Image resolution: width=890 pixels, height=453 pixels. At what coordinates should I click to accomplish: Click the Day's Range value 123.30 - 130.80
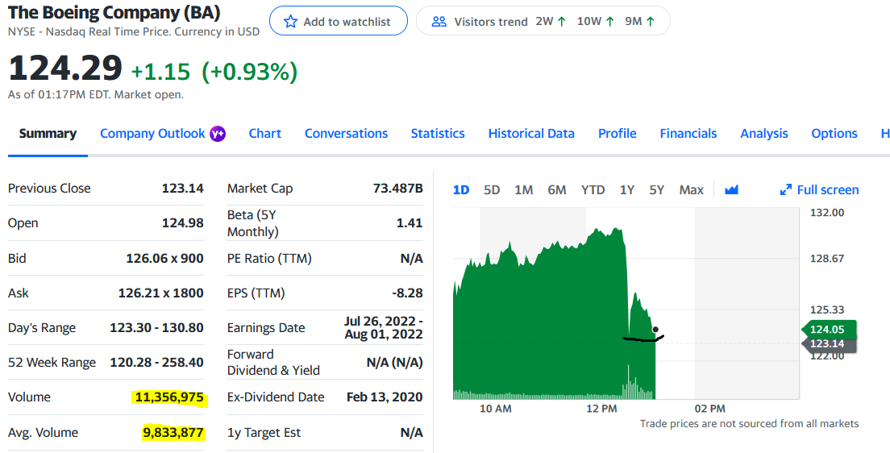click(x=156, y=327)
